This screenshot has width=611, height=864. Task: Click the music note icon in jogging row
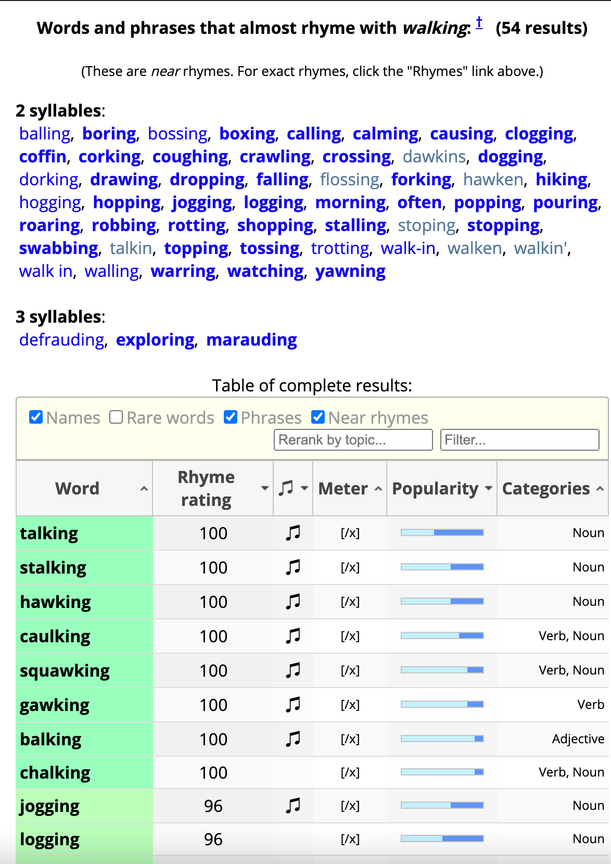(293, 805)
